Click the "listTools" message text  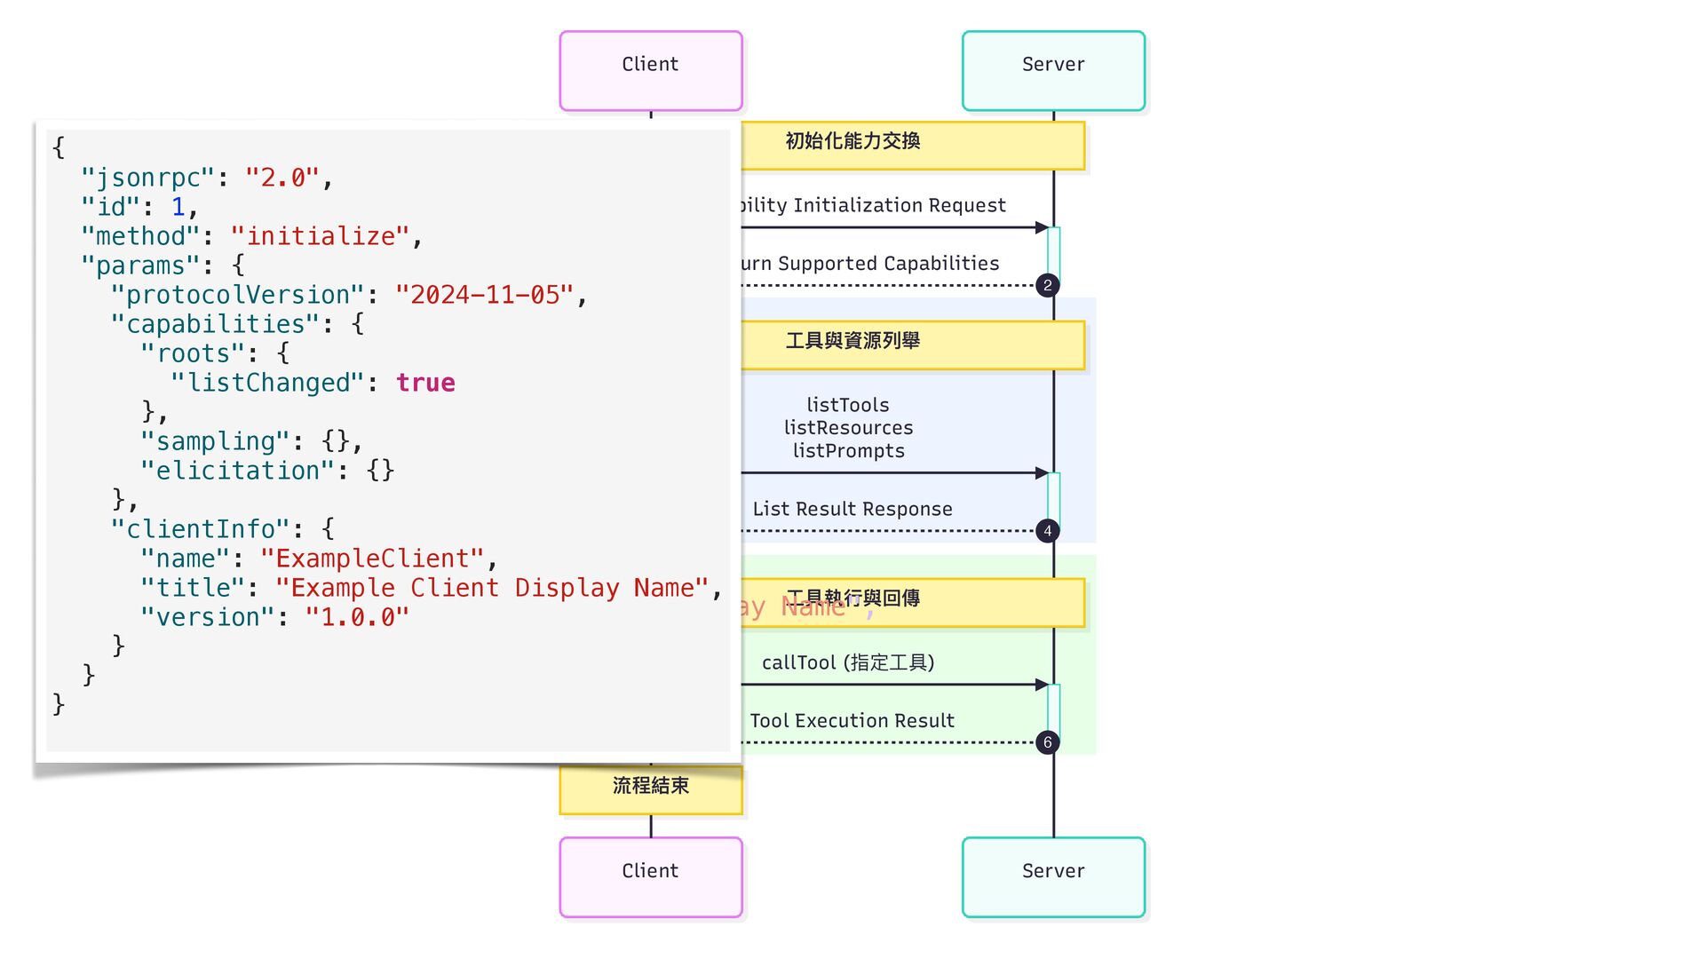coord(848,405)
